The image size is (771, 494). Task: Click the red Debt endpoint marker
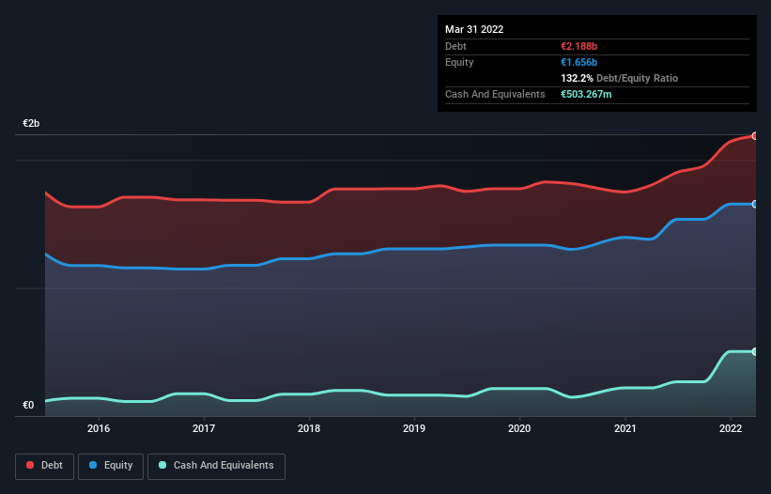point(755,135)
